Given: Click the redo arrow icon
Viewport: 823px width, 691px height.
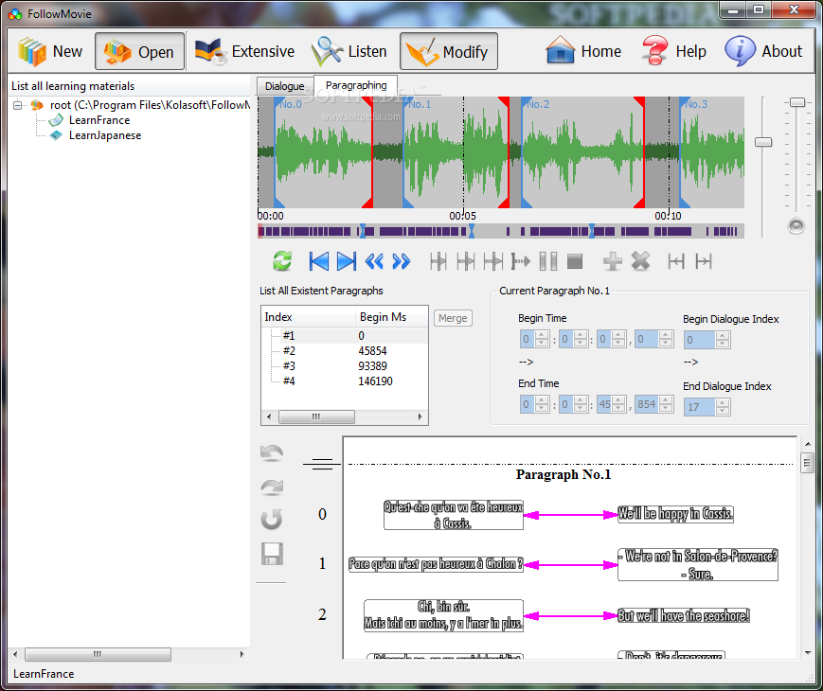Looking at the screenshot, I should coord(272,487).
